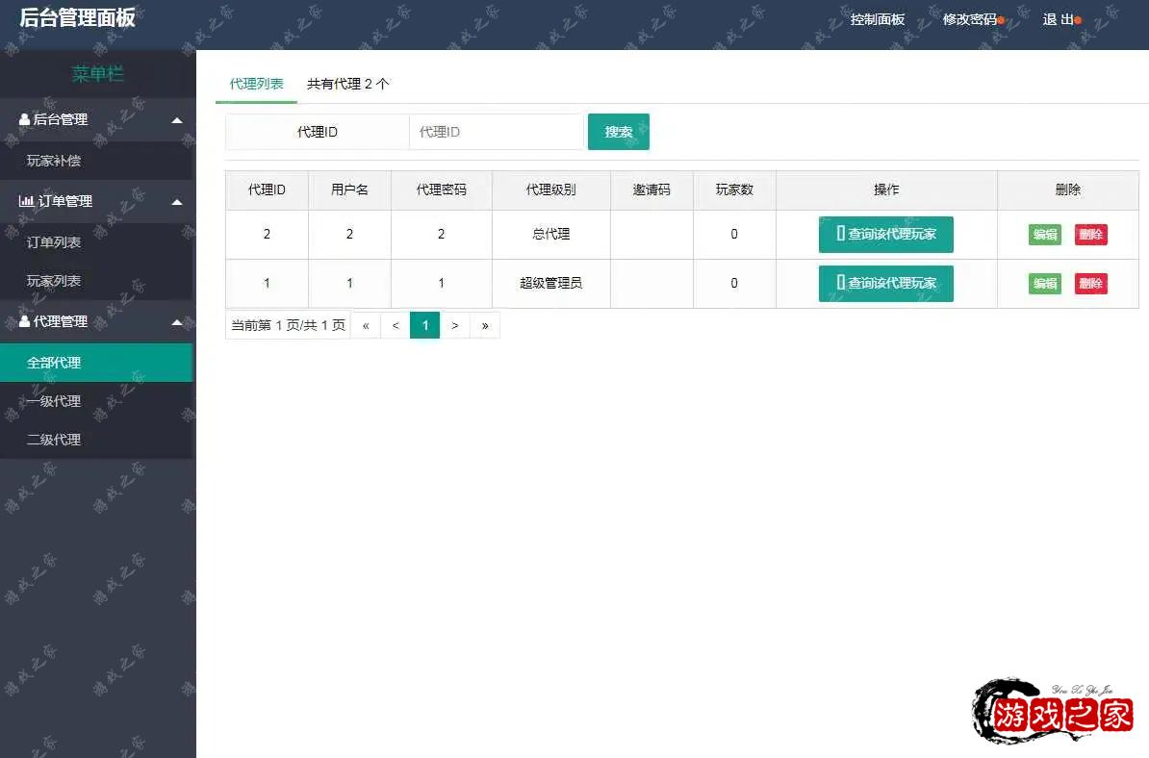The width and height of the screenshot is (1149, 758).
Task: Collapse the 订单管理 section chevron
Action: click(176, 201)
